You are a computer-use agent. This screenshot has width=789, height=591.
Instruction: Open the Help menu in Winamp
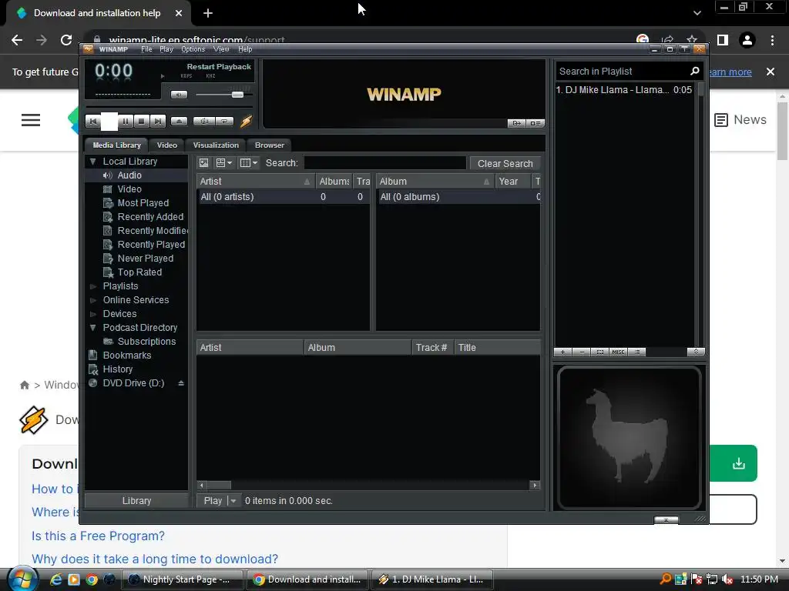tap(245, 49)
